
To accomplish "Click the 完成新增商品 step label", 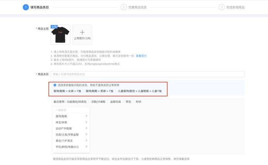I will pyautogui.click(x=235, y=7).
